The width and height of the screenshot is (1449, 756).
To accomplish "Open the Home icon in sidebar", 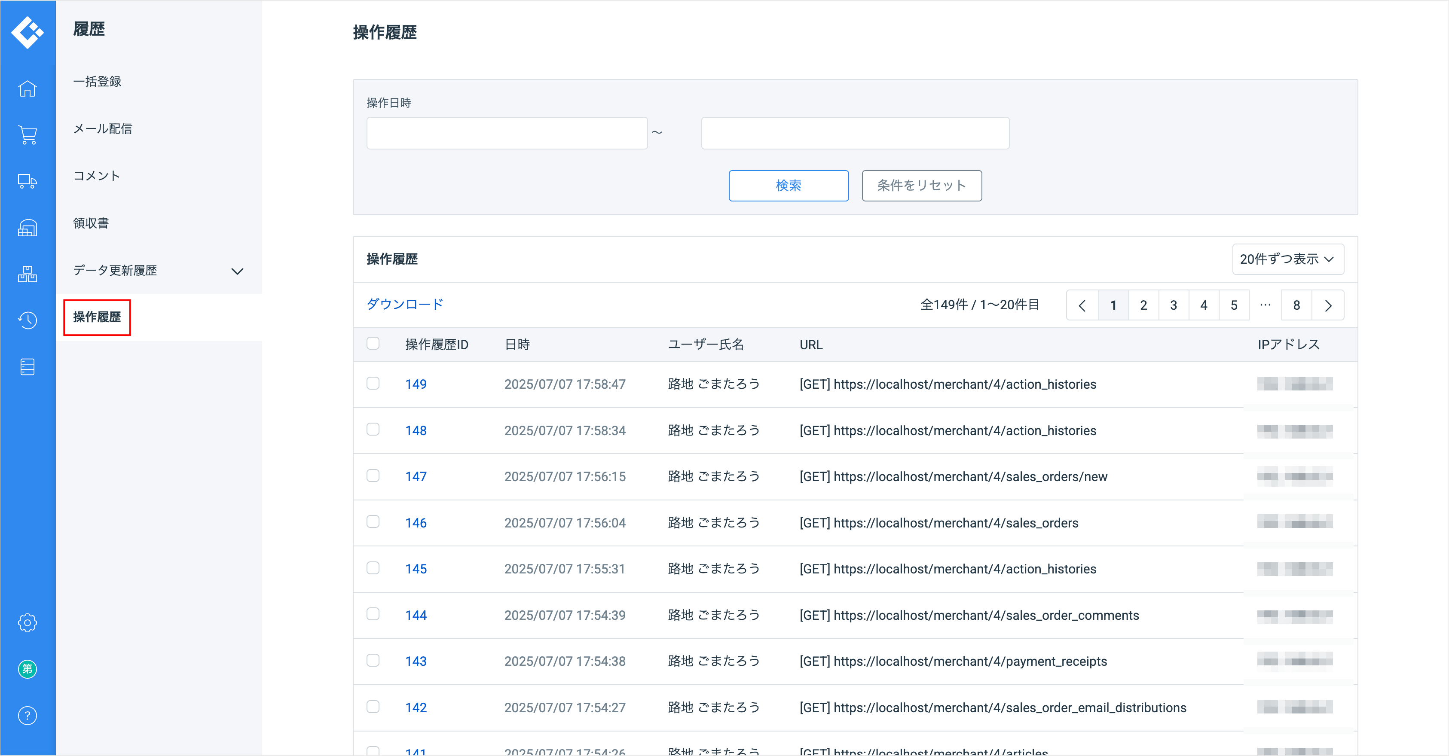I will click(x=27, y=89).
